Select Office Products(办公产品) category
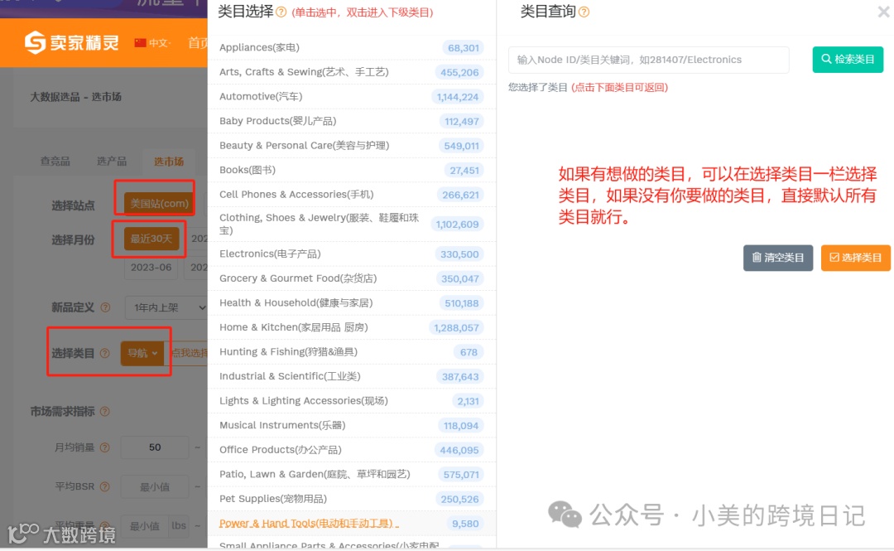Screen dimensions: 894x551 (x=352, y=450)
